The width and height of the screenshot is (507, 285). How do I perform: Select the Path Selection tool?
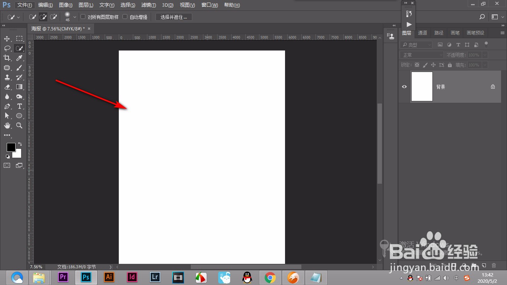point(7,116)
